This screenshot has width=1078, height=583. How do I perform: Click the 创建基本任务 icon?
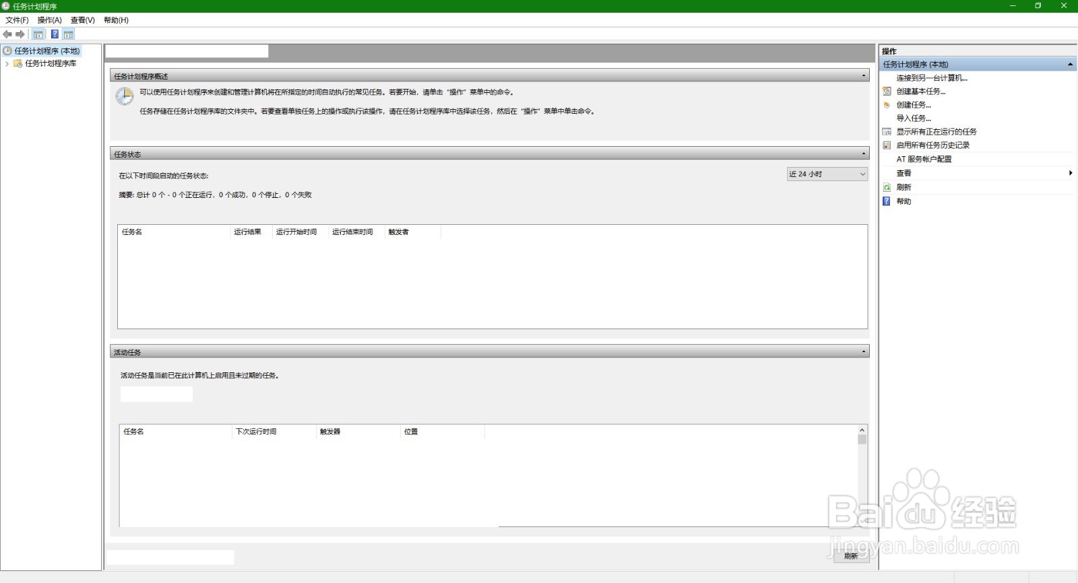pos(887,91)
